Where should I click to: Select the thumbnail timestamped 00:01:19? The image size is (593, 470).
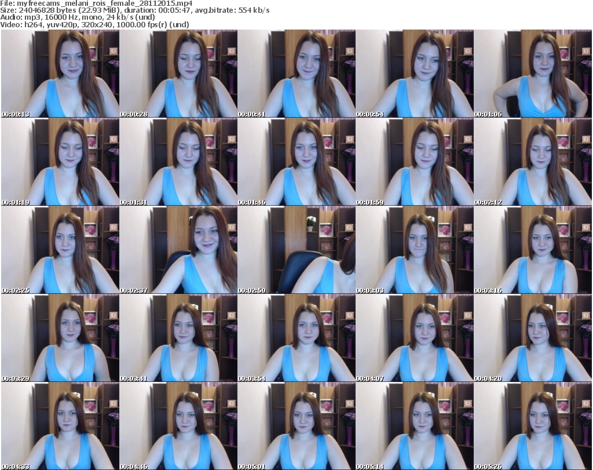(60, 162)
